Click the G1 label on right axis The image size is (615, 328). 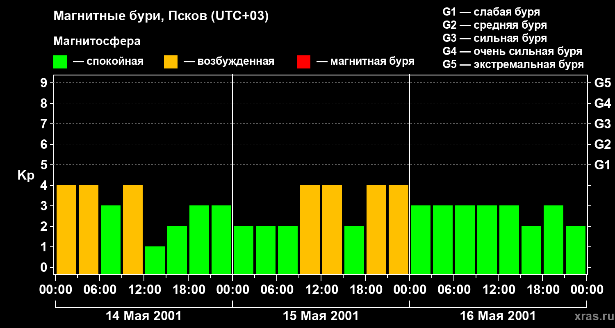pos(602,165)
